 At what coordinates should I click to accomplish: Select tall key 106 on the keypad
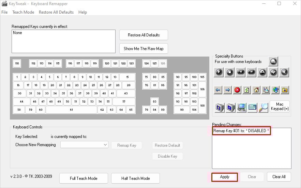click(x=202, y=89)
